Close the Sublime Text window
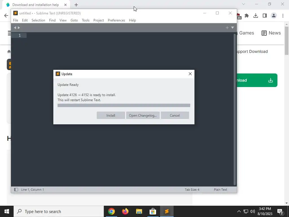The height and width of the screenshot is (217, 289). [x=230, y=13]
